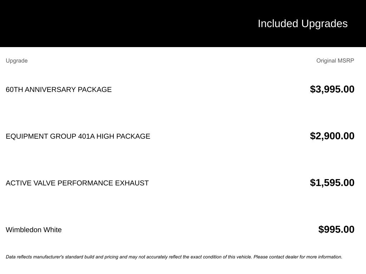366x274 pixels.
Task: Click the $2,900.00 price
Action: pyautogui.click(x=332, y=136)
